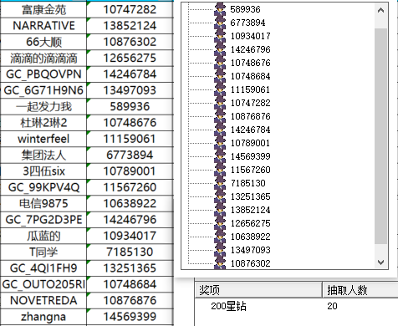Select the 200星钻 prize row
This screenshot has width=398, height=326.
pyautogui.click(x=296, y=306)
